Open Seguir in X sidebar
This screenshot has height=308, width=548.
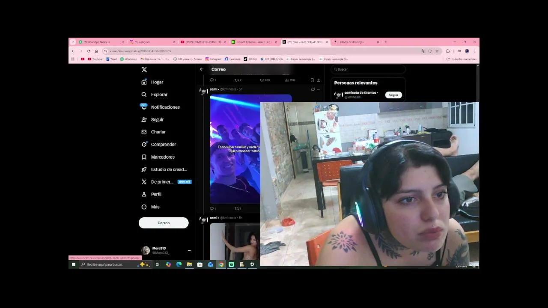pyautogui.click(x=152, y=120)
